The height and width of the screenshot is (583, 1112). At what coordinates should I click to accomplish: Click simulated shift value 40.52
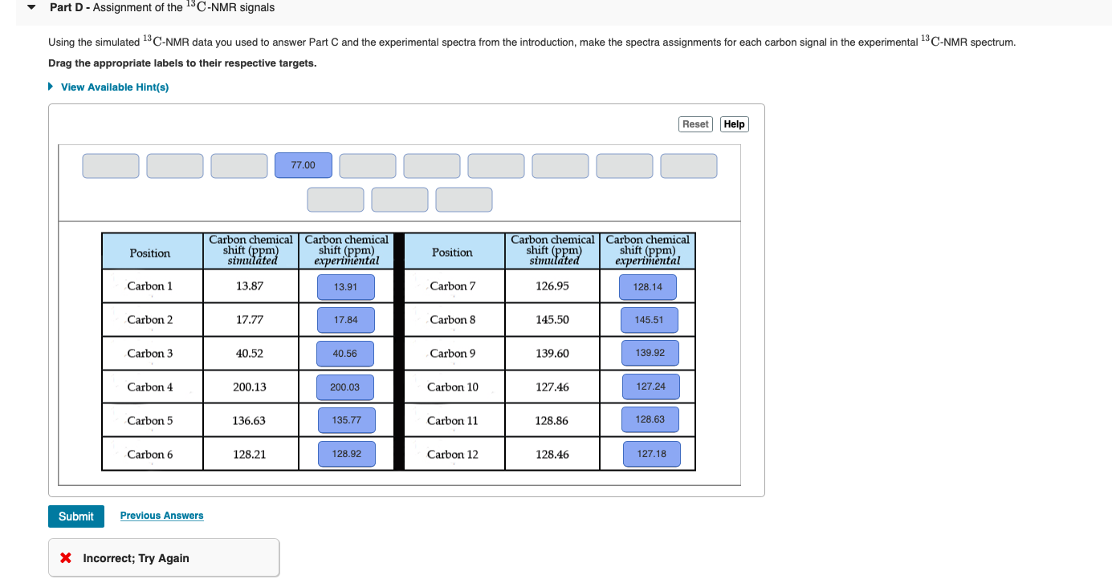tap(250, 354)
